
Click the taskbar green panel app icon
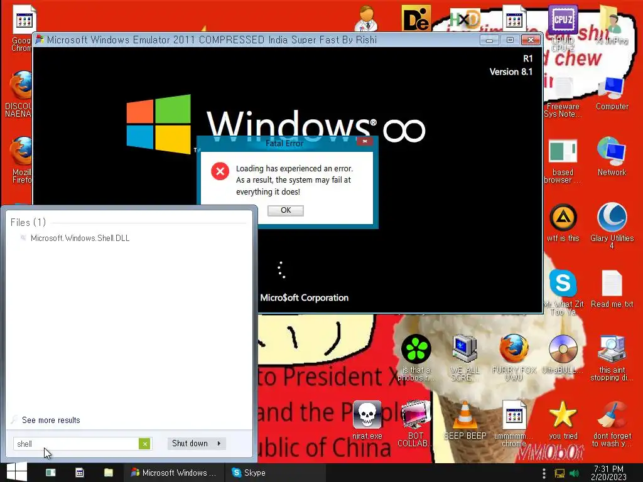pyautogui.click(x=51, y=473)
